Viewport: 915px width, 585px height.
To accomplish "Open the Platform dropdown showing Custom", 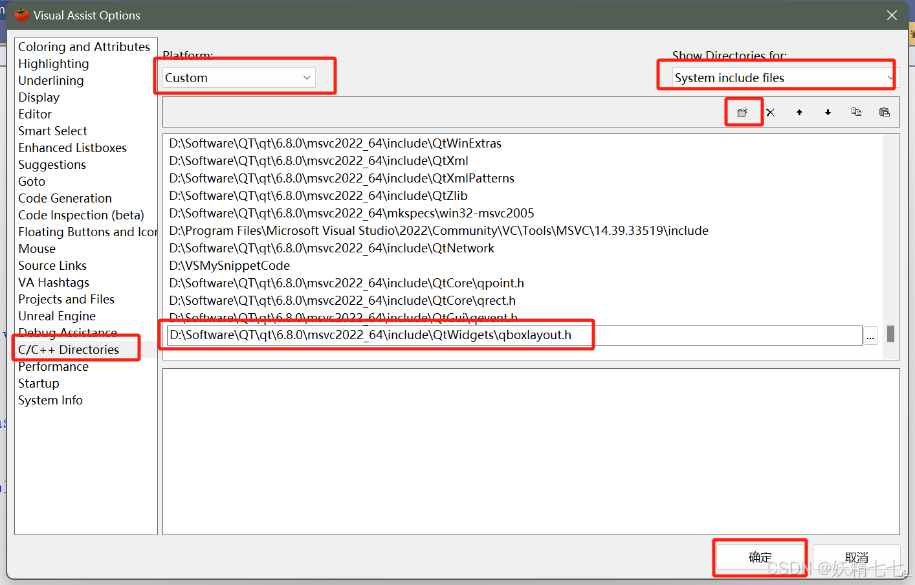I will (239, 78).
